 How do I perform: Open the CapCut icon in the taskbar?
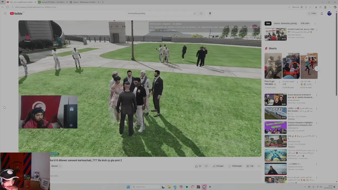point(210,187)
